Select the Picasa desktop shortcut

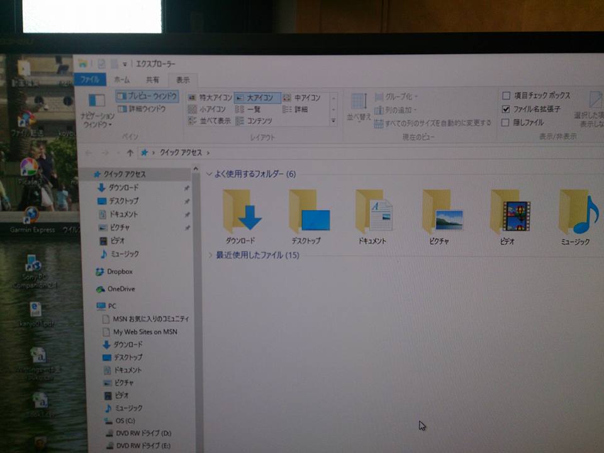30,172
